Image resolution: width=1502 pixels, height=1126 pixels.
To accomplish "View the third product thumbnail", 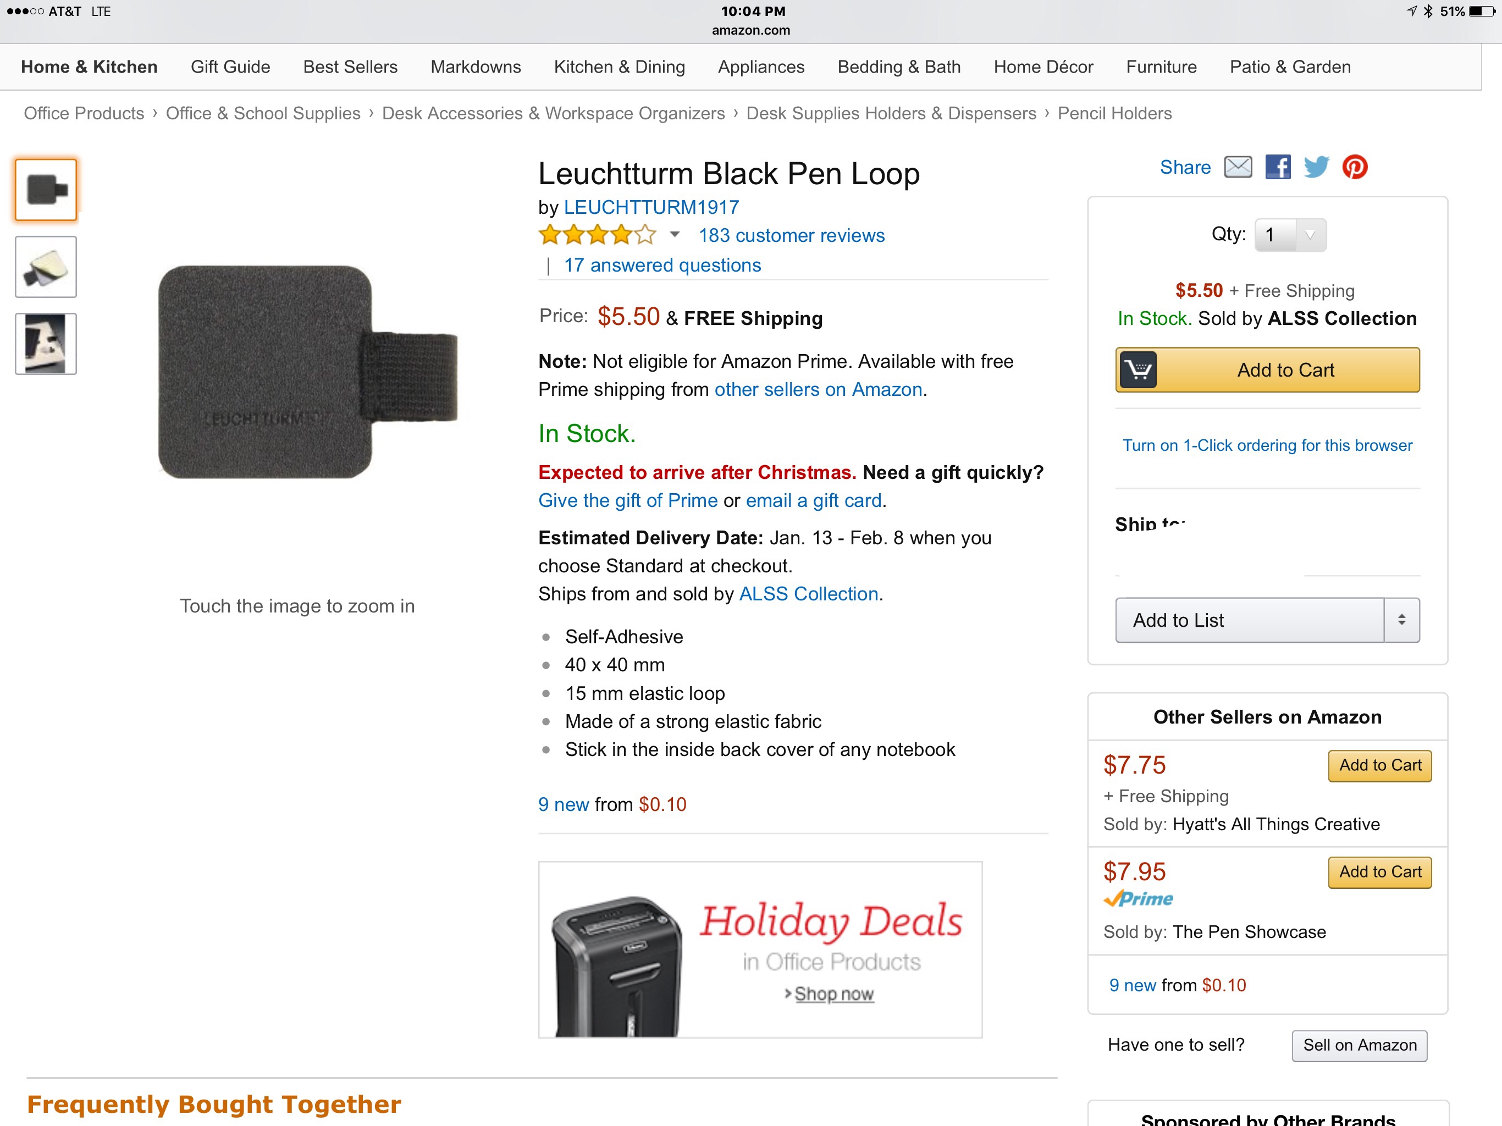I will click(x=46, y=344).
